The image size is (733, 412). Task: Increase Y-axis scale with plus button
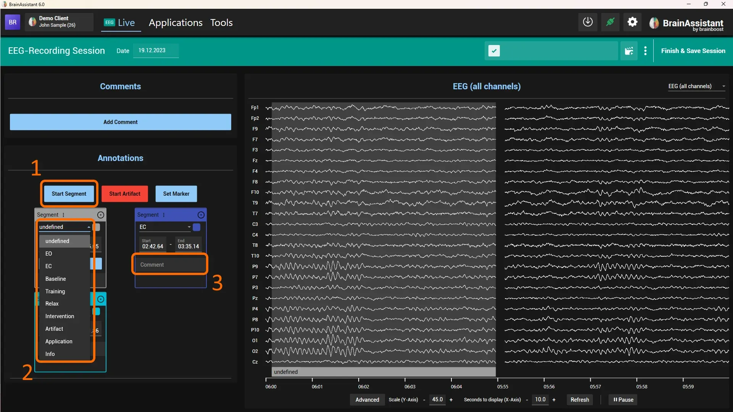tap(451, 400)
